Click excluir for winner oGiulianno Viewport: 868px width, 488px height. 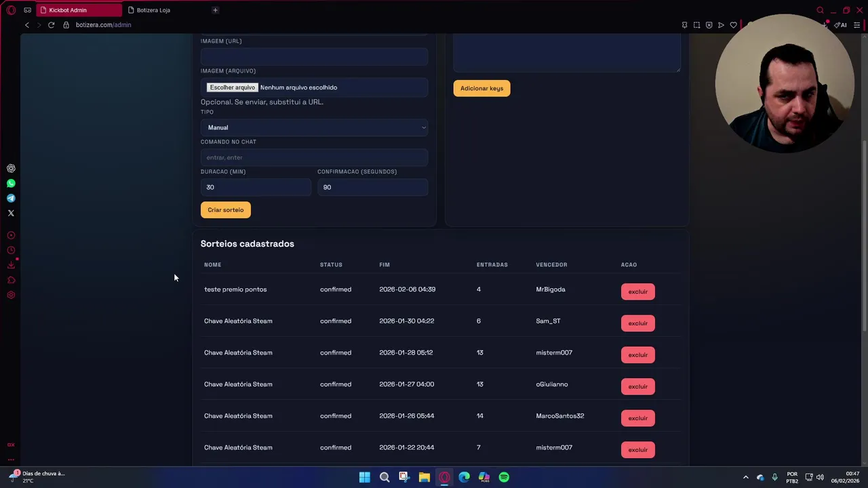(637, 386)
